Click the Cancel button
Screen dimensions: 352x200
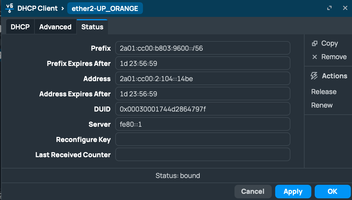pyautogui.click(x=253, y=192)
